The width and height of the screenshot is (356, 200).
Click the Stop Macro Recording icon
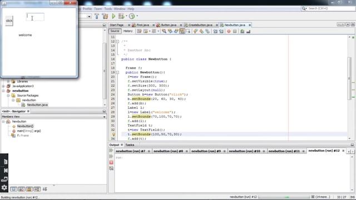click(235, 31)
